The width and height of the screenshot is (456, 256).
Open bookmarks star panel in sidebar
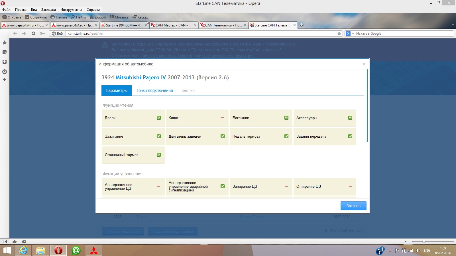(5, 43)
